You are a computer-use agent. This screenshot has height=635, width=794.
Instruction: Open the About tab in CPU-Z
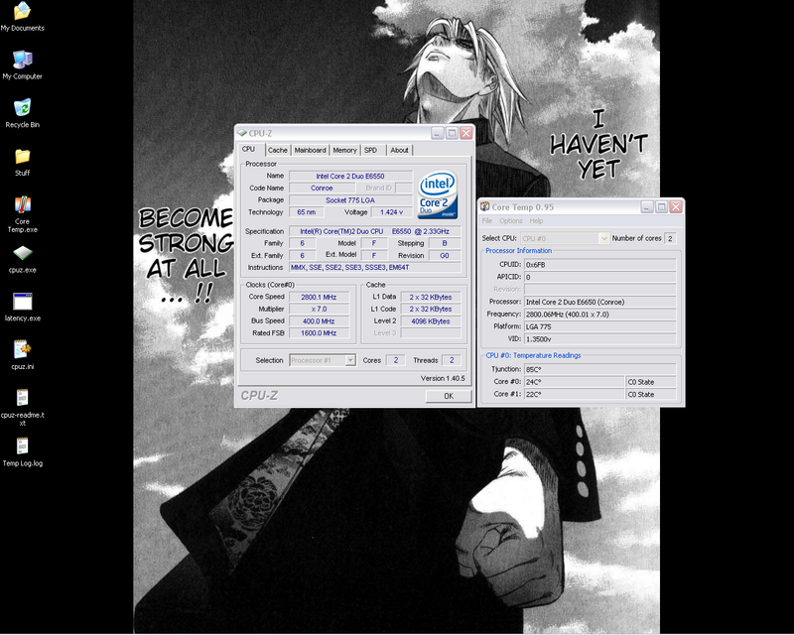(x=400, y=151)
